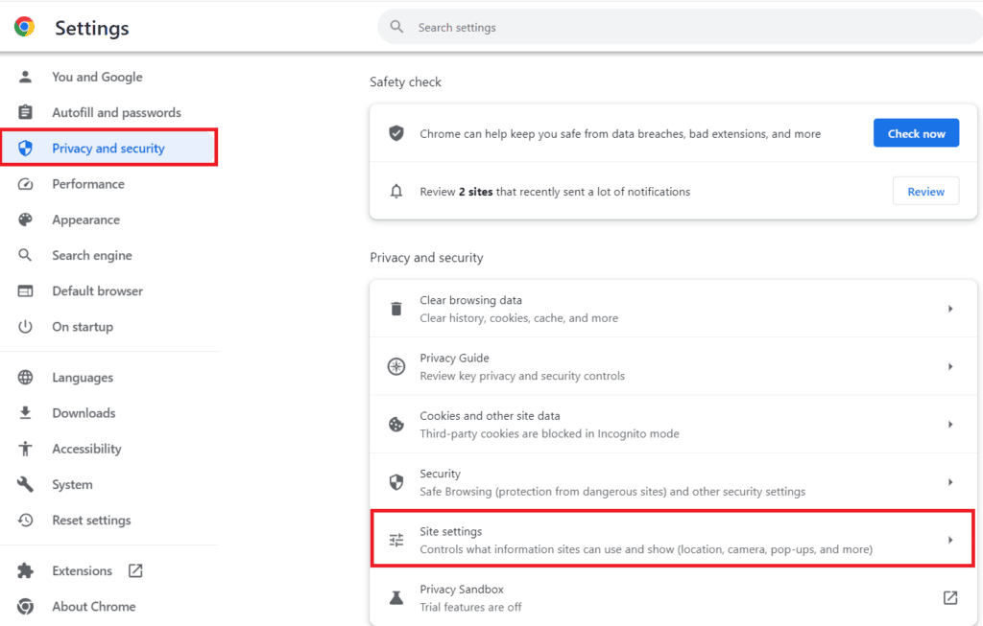Open Search engine settings section
This screenshot has width=983, height=626.
click(x=92, y=255)
